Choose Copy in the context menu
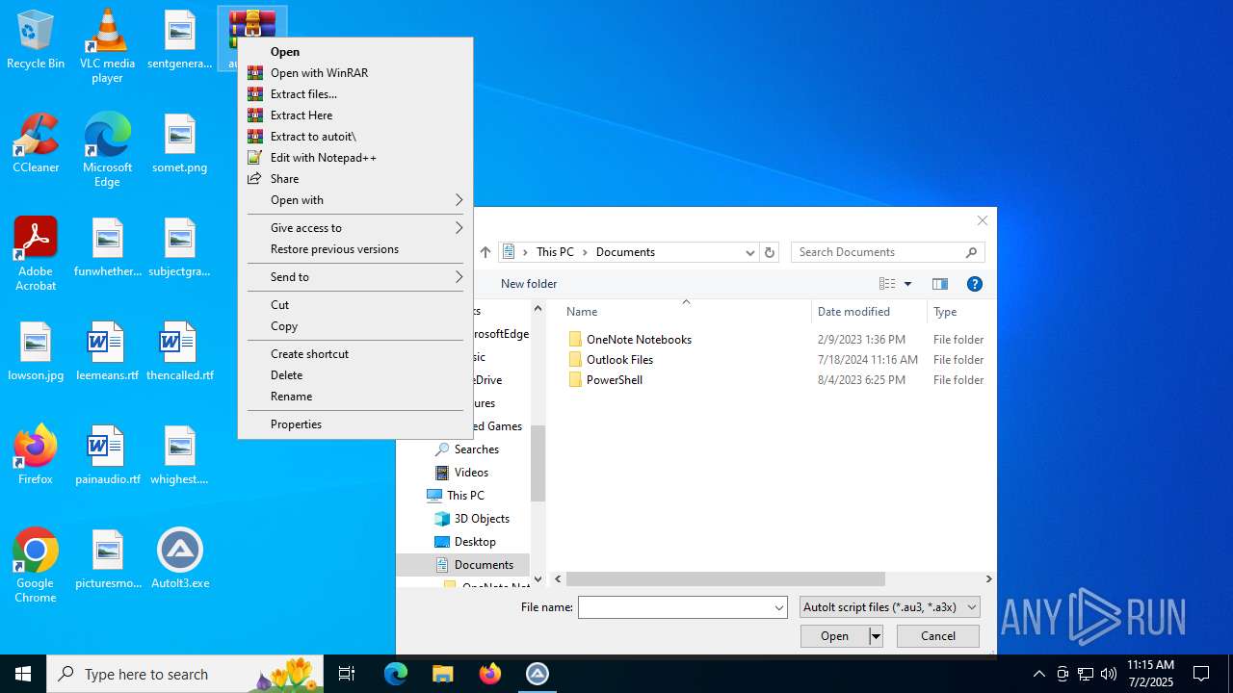The image size is (1233, 693). coord(355,326)
